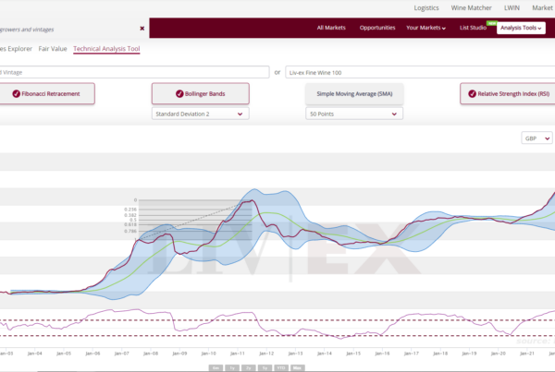555x372 pixels.
Task: Select the Technical Analysis Tool tab
Action: tap(106, 49)
